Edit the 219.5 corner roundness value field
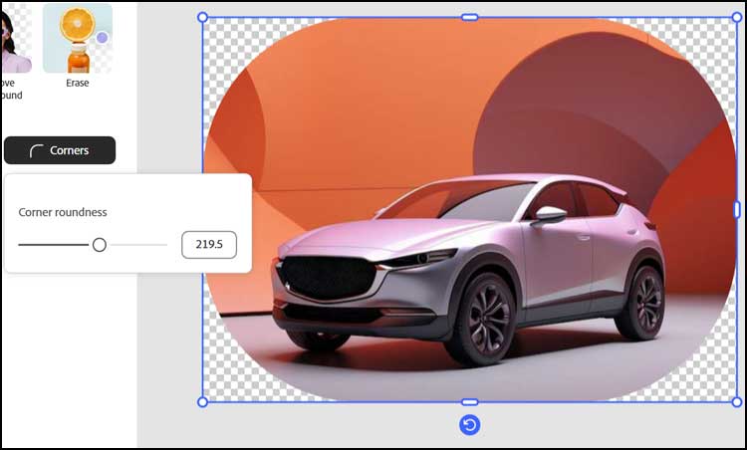747x450 pixels. tap(209, 245)
